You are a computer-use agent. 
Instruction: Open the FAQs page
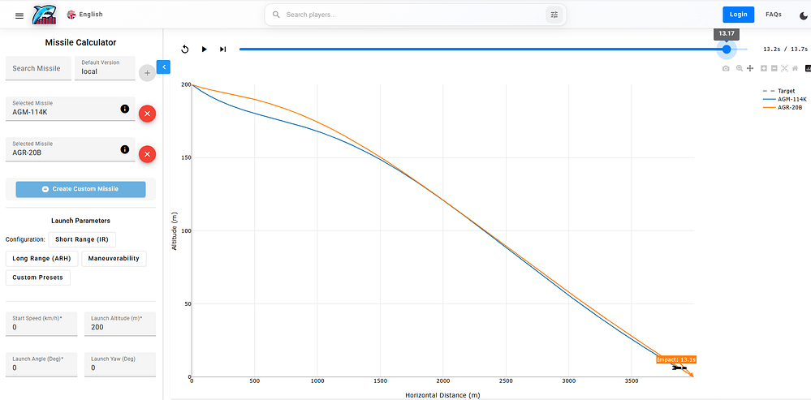pos(773,15)
